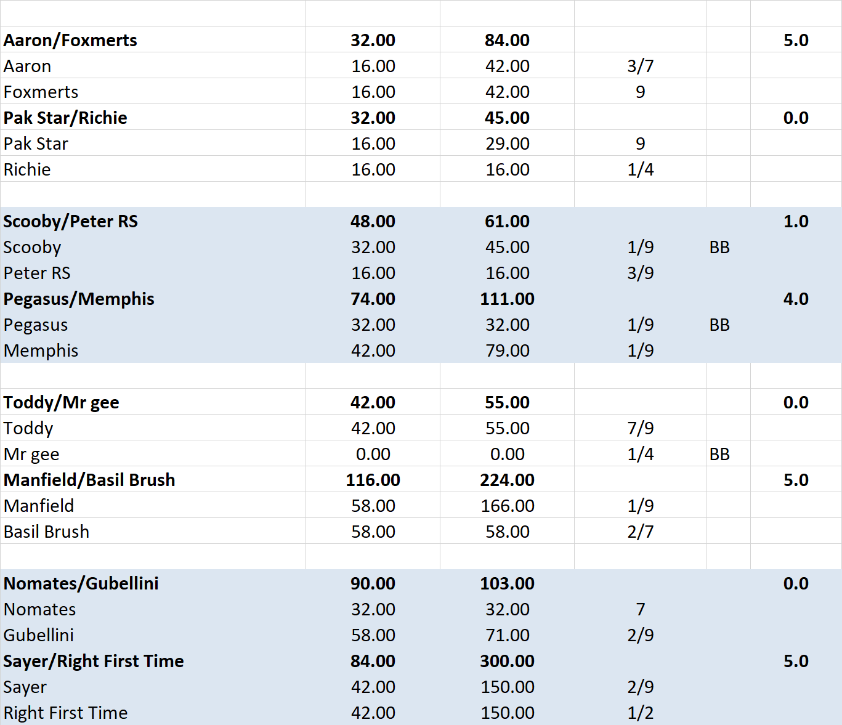The image size is (842, 725).
Task: Click the Pak Star/Richie bold heading cell
Action: (x=65, y=118)
